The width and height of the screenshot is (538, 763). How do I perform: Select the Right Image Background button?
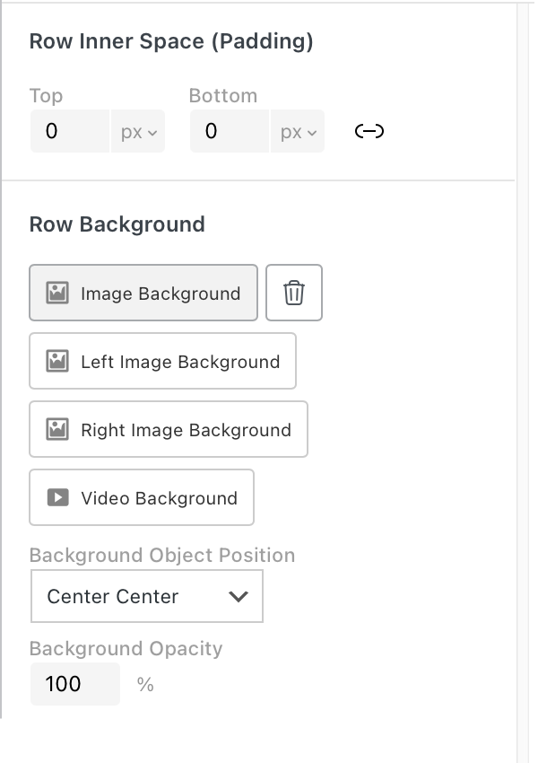point(168,429)
